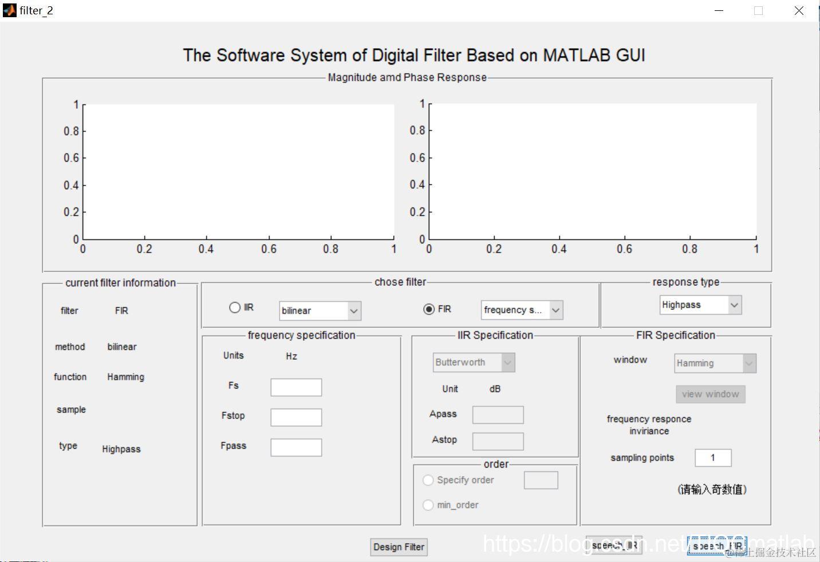820x562 pixels.
Task: Click the speech_FIR button
Action: tap(717, 546)
